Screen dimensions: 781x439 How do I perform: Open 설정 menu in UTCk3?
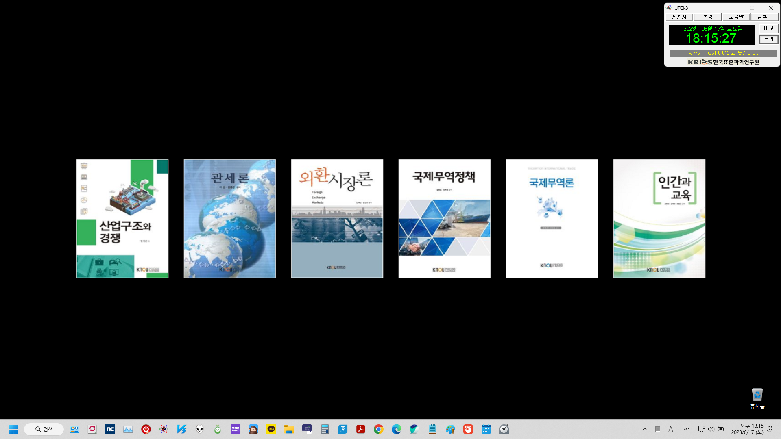point(707,17)
